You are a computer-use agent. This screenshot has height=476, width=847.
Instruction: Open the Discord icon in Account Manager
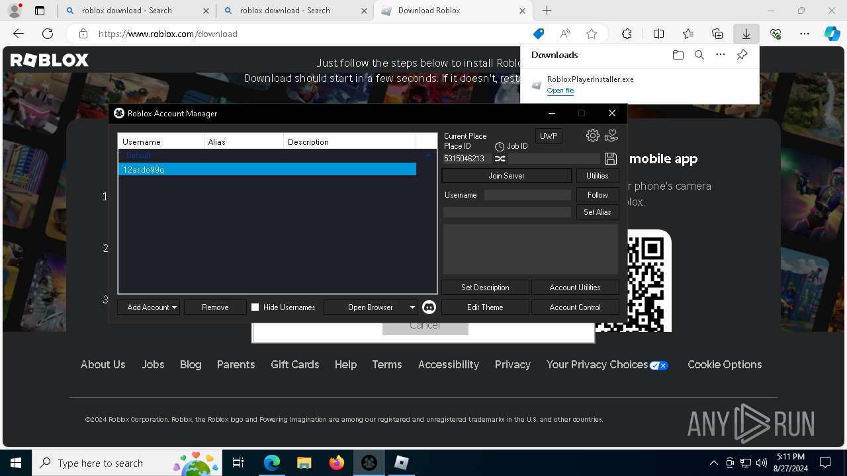click(429, 307)
